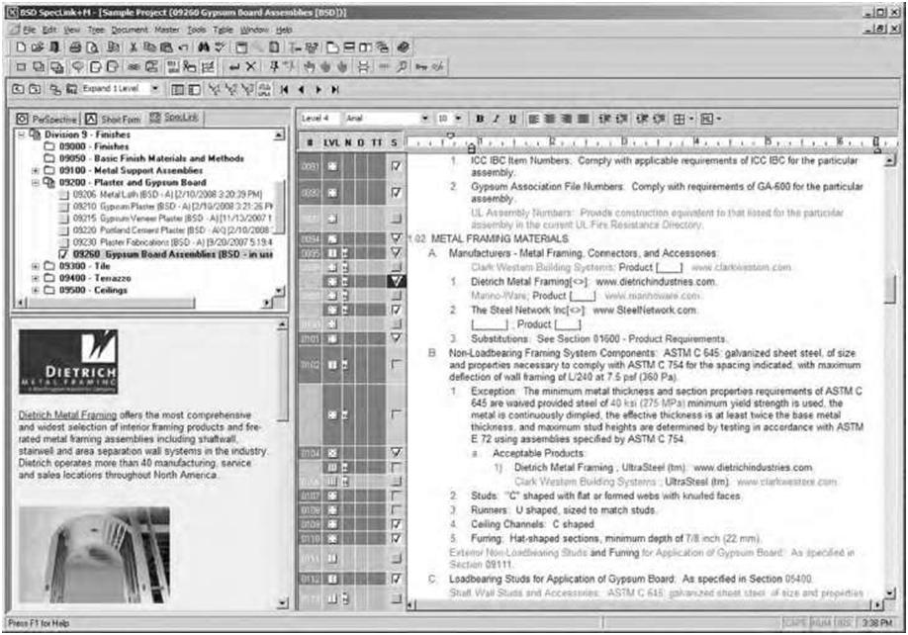Align text left
The width and height of the screenshot is (908, 635).
point(533,119)
